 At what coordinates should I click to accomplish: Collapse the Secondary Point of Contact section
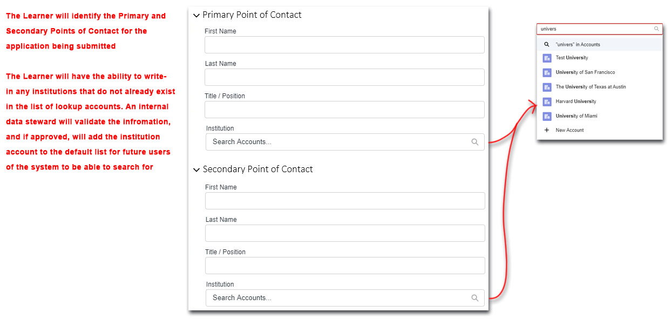click(x=196, y=170)
